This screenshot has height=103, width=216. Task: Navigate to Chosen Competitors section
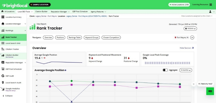(x=111, y=37)
